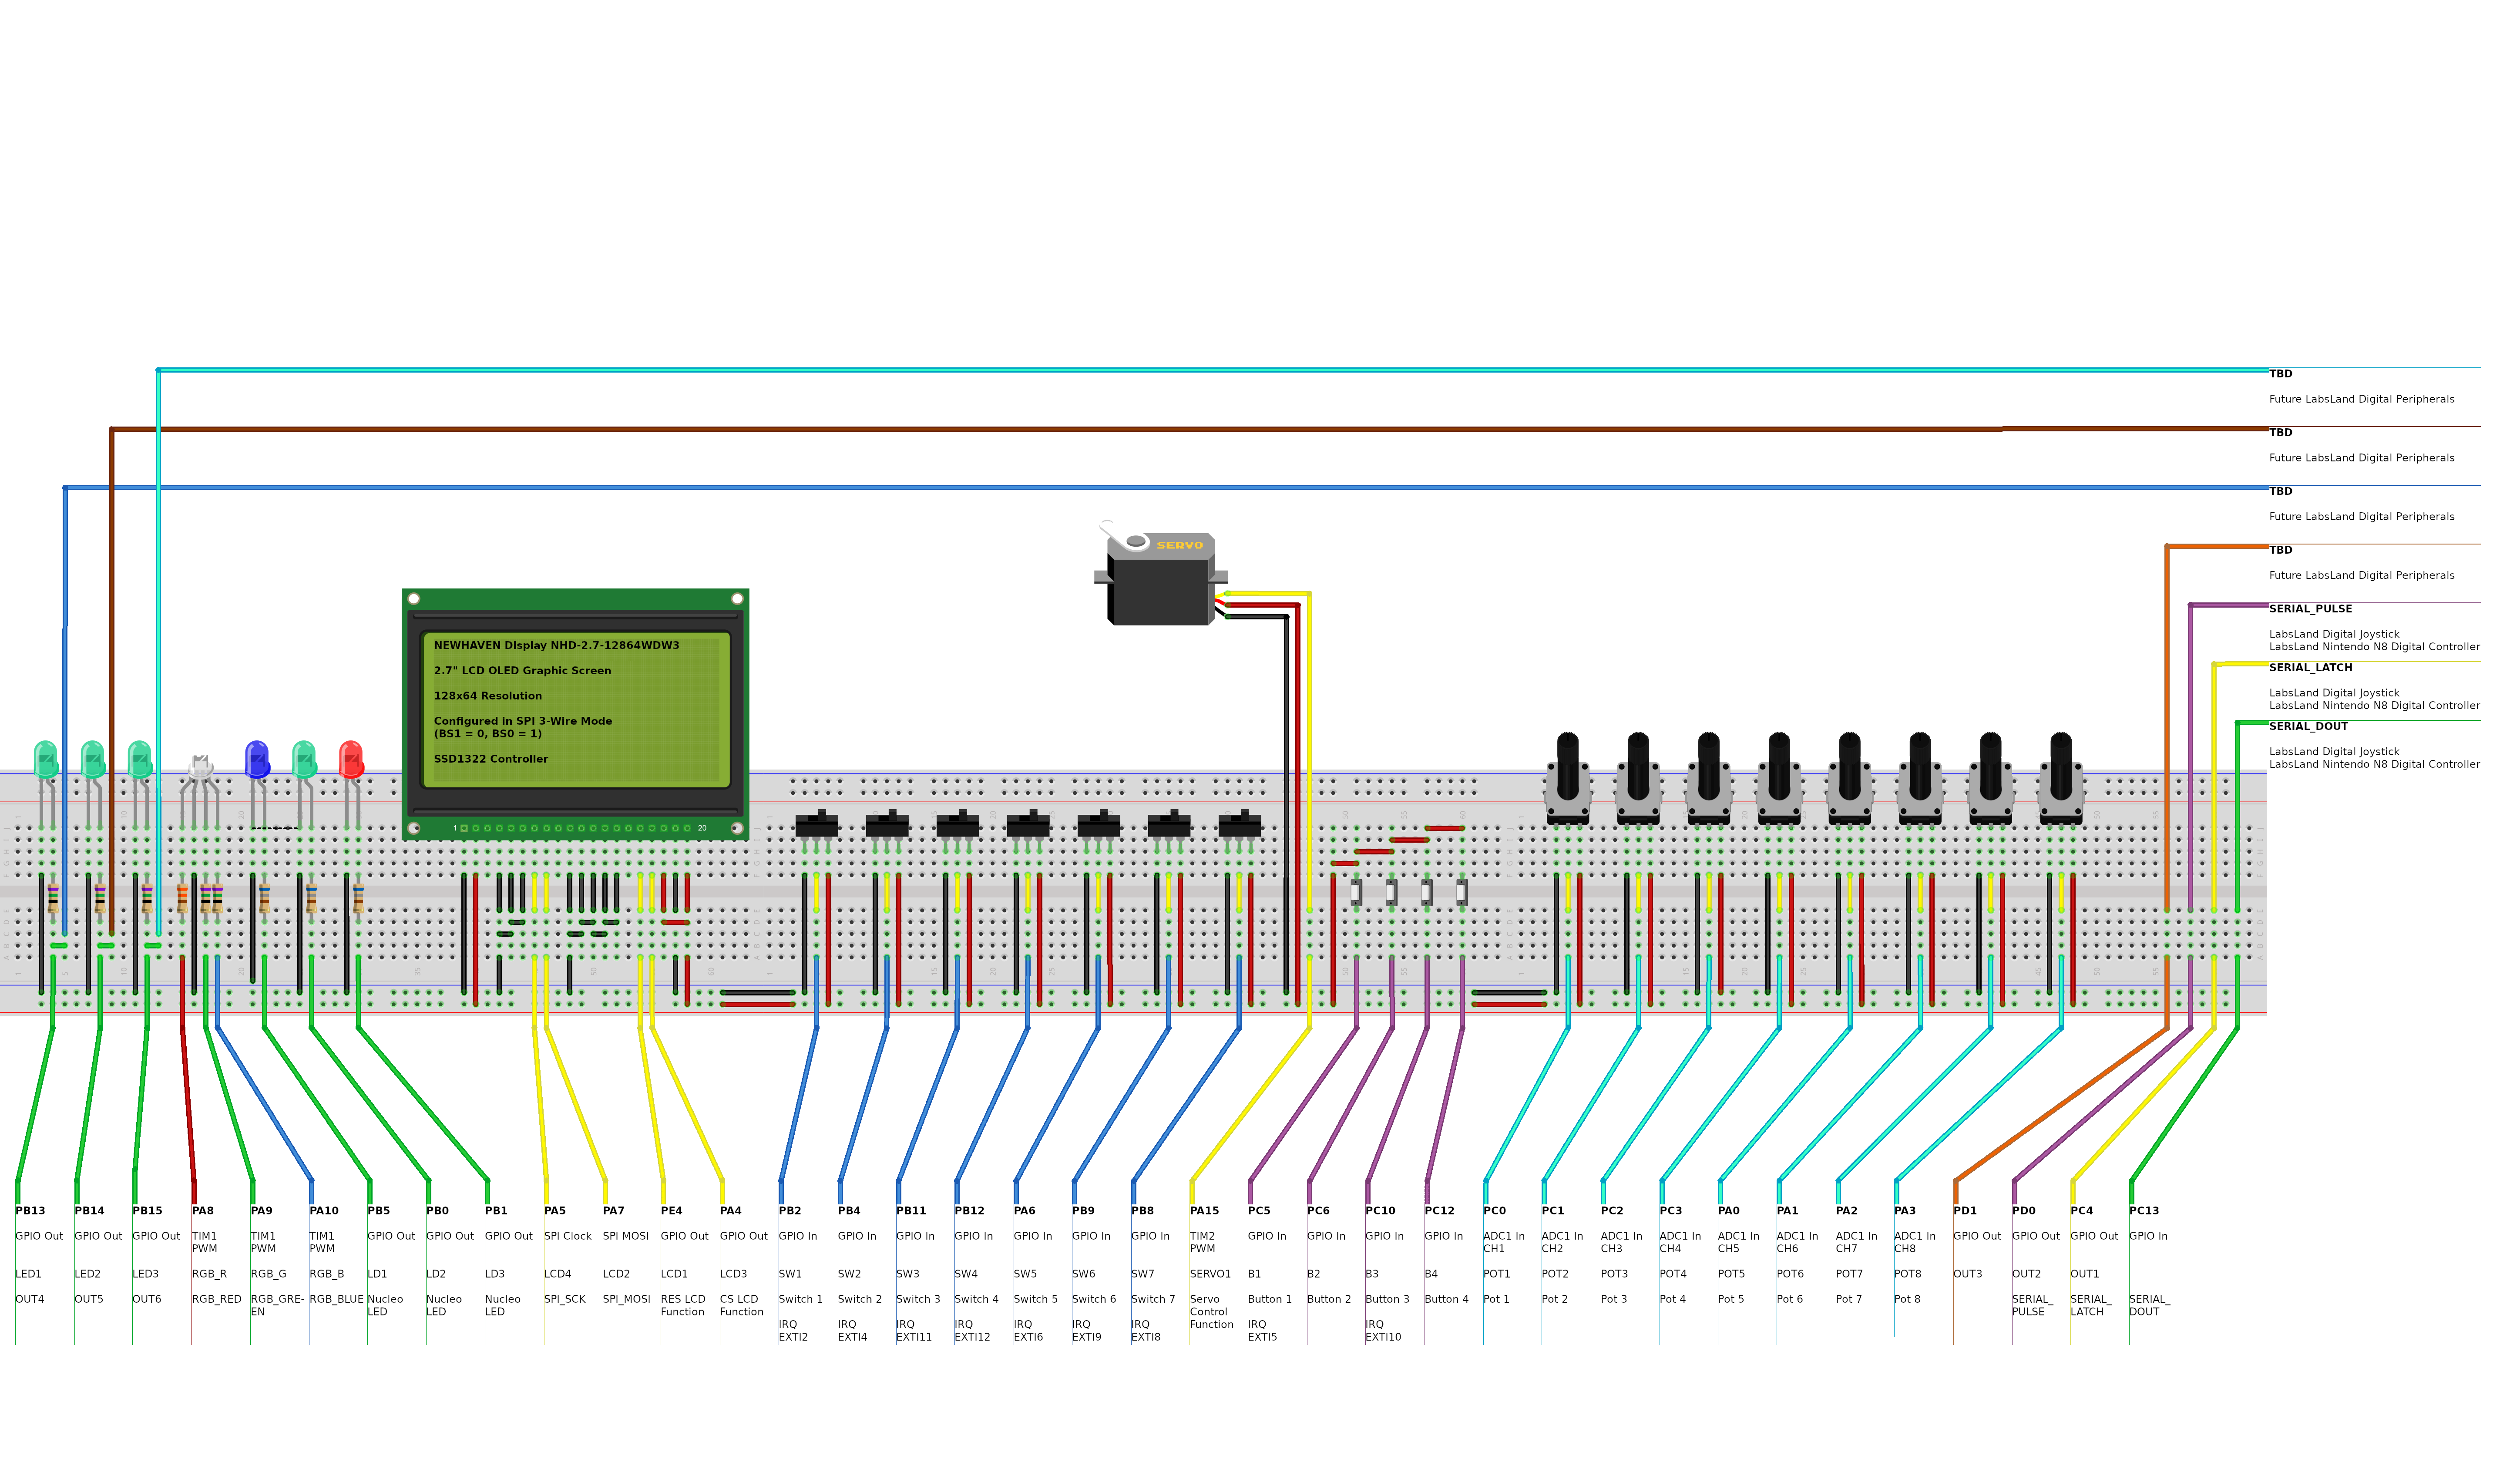The width and height of the screenshot is (2520, 1469).
Task: Click the PB13 pin label
Action: pyautogui.click(x=30, y=1210)
